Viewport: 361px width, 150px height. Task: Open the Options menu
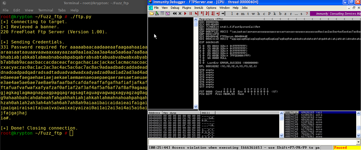click(211, 7)
